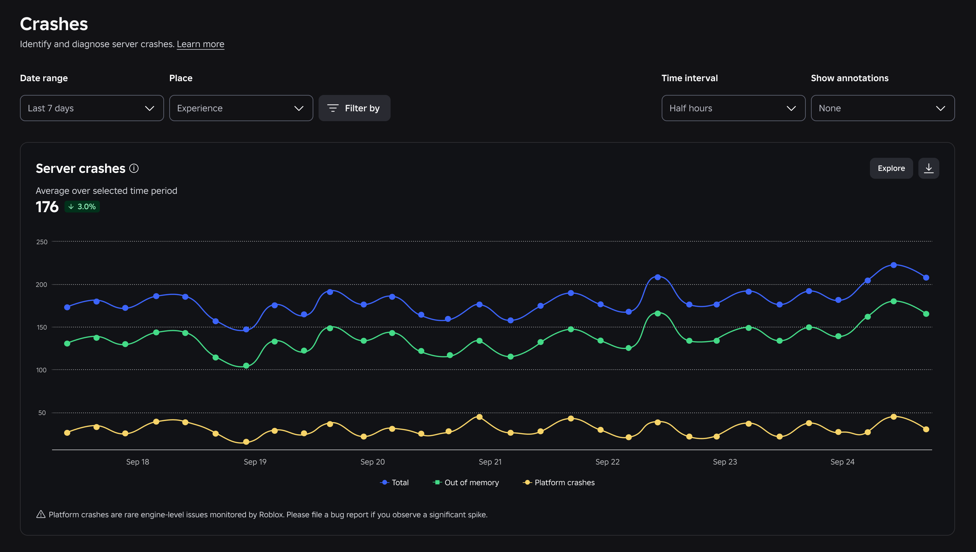This screenshot has width=976, height=552.
Task: Click the lowest Out of memory point near Sep 19
Action: (246, 366)
